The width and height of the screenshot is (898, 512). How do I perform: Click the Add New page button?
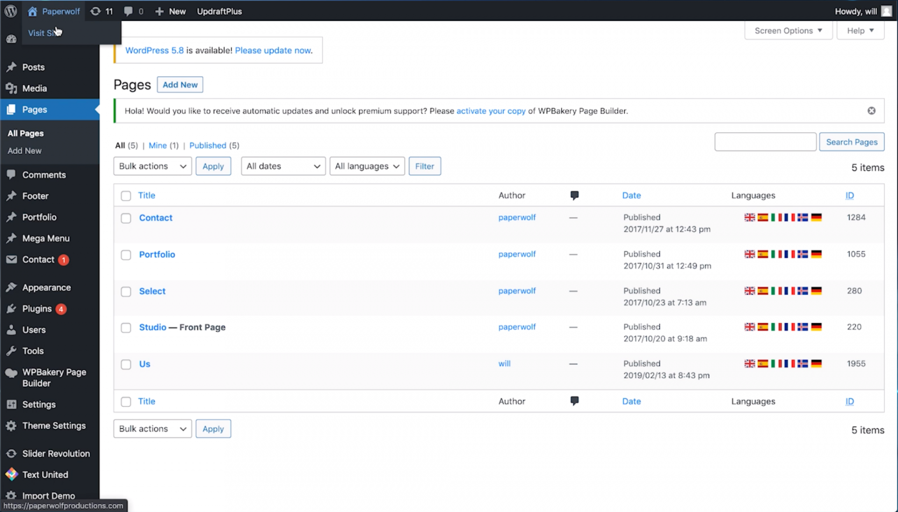(x=180, y=85)
